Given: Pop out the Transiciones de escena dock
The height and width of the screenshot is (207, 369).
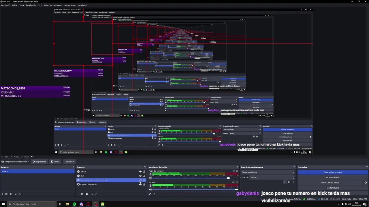Looking at the screenshot, I should [294, 167].
